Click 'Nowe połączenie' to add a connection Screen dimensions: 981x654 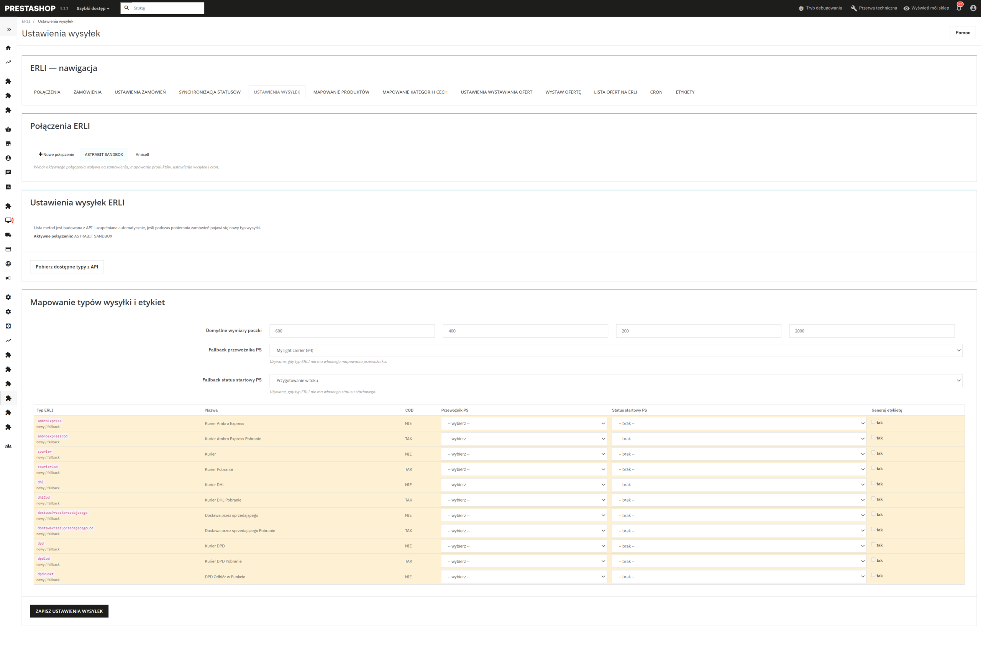tap(56, 154)
